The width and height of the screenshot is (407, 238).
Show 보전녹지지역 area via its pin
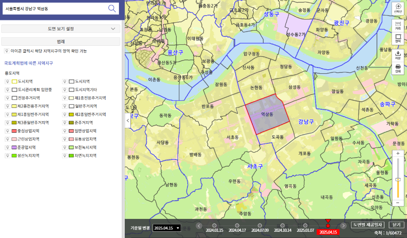65,147
